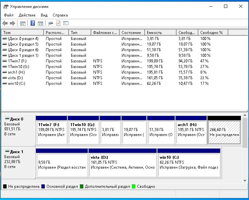Sort by the Емкость column header
249x200 pixels.
[x=160, y=33]
